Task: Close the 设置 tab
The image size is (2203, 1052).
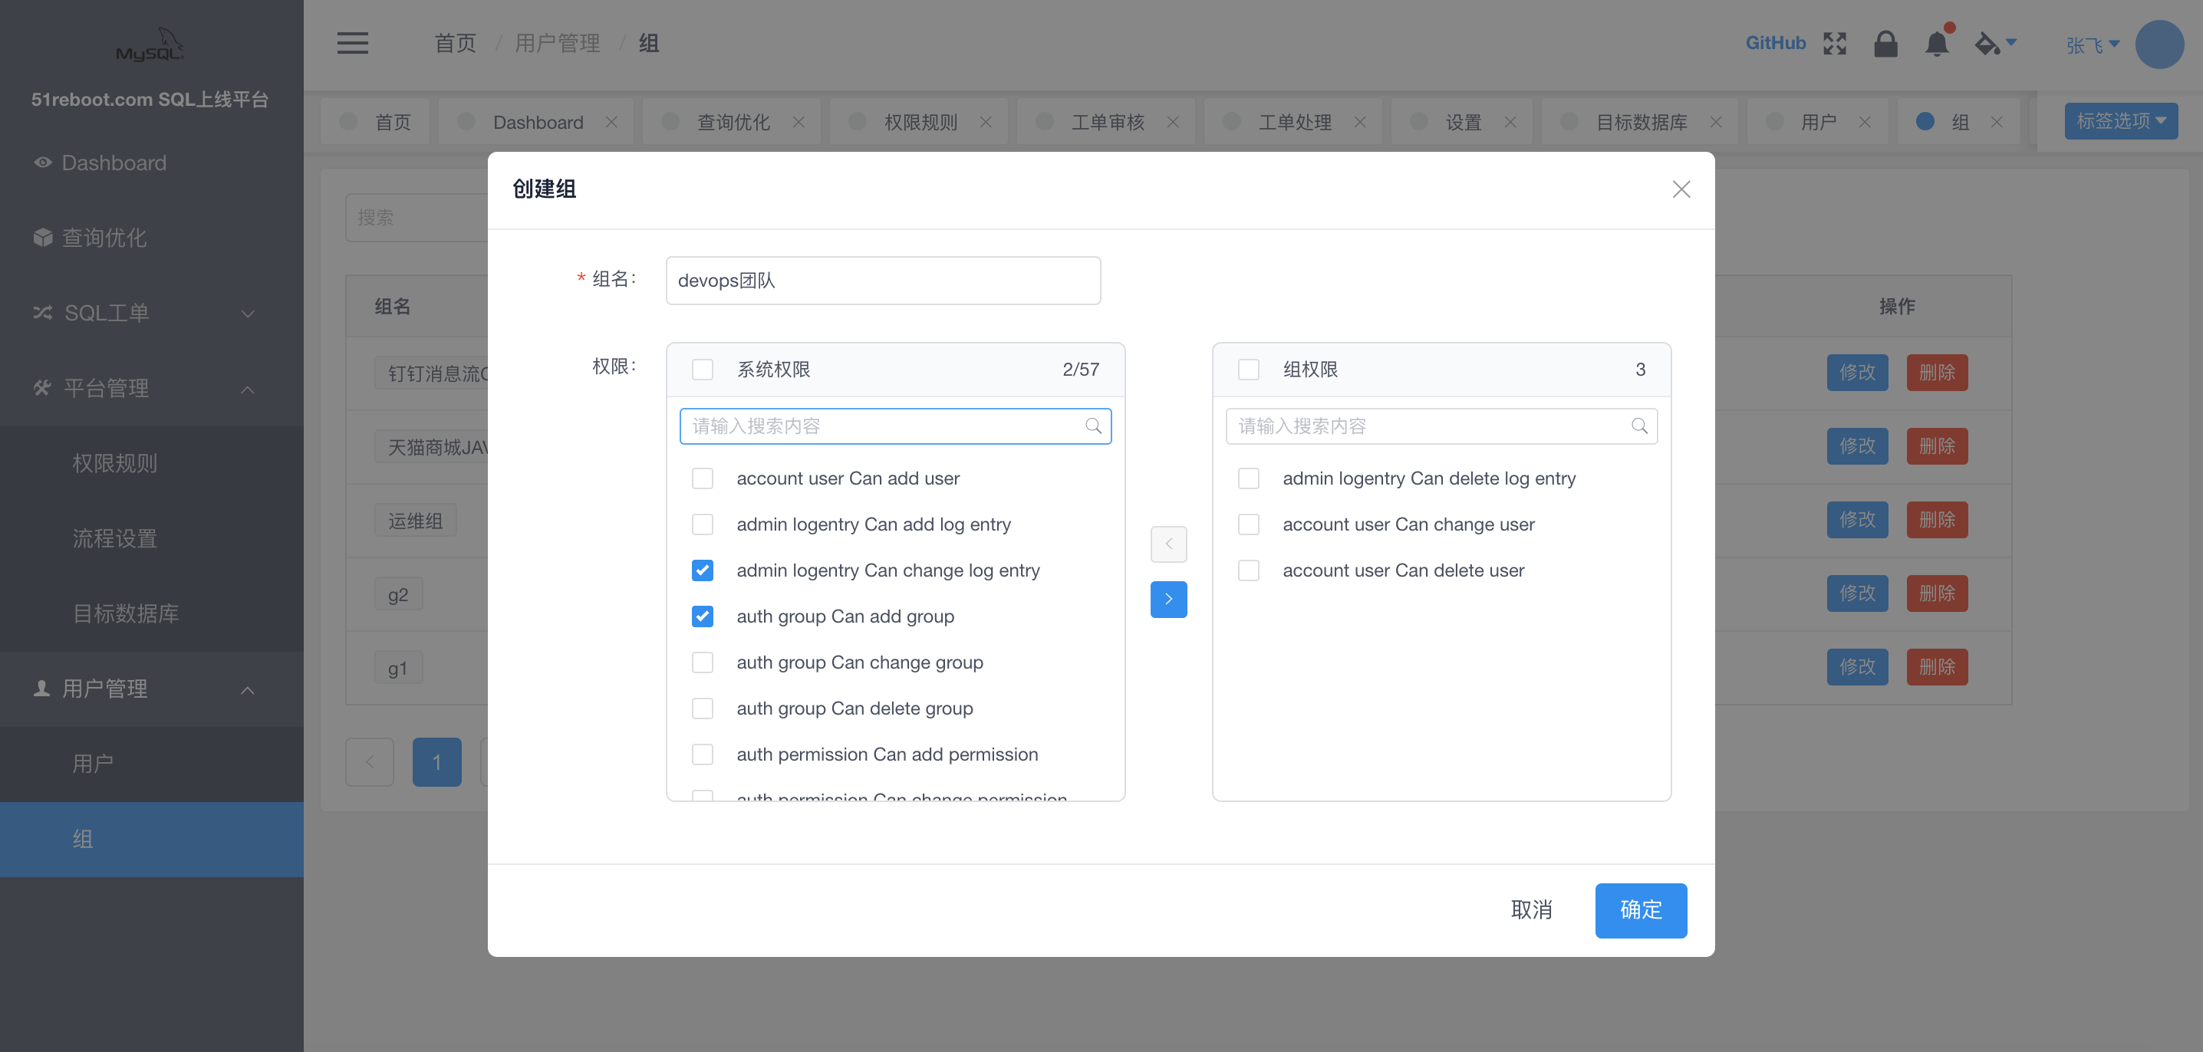Action: click(x=1510, y=122)
